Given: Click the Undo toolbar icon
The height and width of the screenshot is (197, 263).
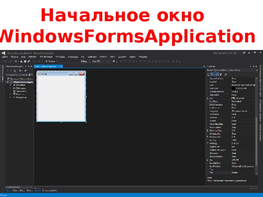Looking at the screenshot, I should point(34,61).
